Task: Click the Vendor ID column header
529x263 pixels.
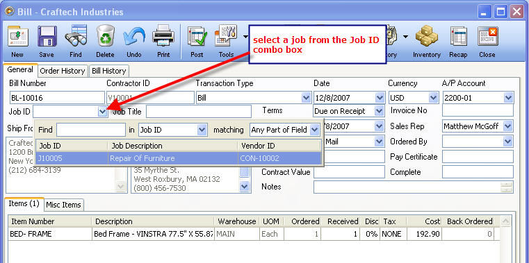Action: [x=279, y=146]
